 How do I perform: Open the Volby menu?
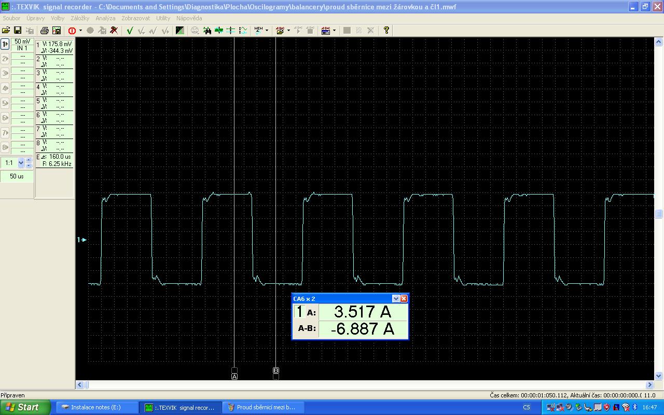(58, 18)
